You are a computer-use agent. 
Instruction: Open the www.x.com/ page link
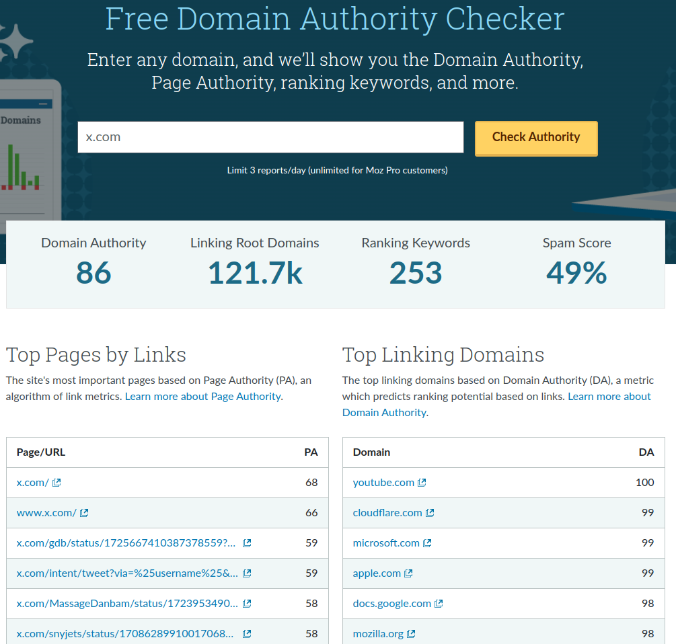[x=46, y=513]
